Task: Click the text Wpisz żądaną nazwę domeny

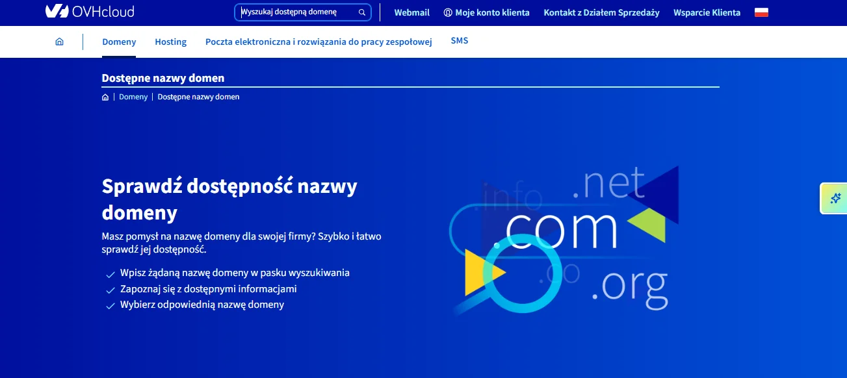Action: pyautogui.click(x=235, y=273)
